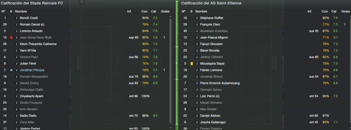Click scrollbar down arrow in Rennes list
Viewport: 351px width, 130px height.
tap(171, 128)
